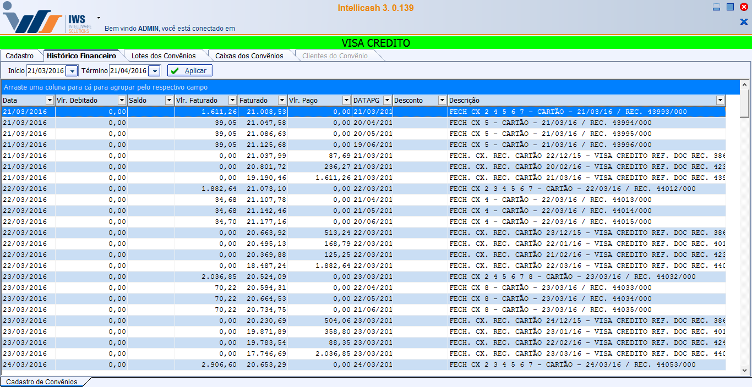Open the Descrição column filter dropdown
Viewport: 752px width, 387px height.
point(720,100)
